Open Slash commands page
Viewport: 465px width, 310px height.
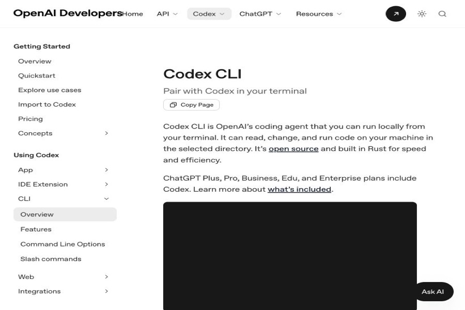coord(51,259)
